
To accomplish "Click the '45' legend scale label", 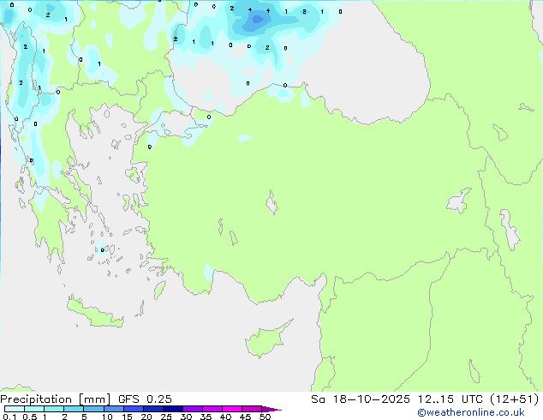I will pos(246,417).
